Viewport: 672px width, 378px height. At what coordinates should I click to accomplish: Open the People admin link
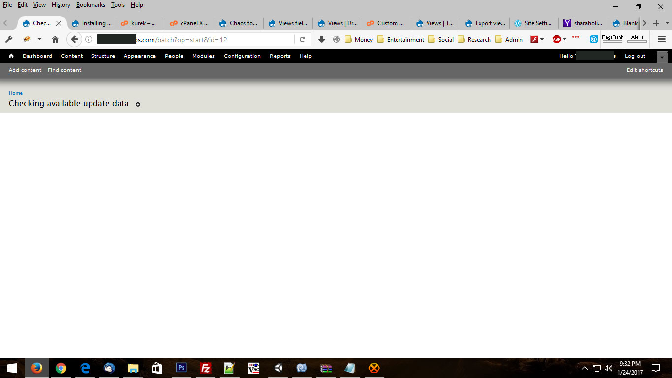click(174, 56)
